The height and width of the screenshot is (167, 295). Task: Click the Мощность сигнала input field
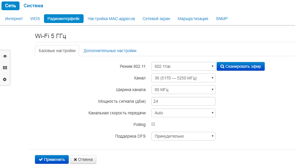tap(183, 101)
